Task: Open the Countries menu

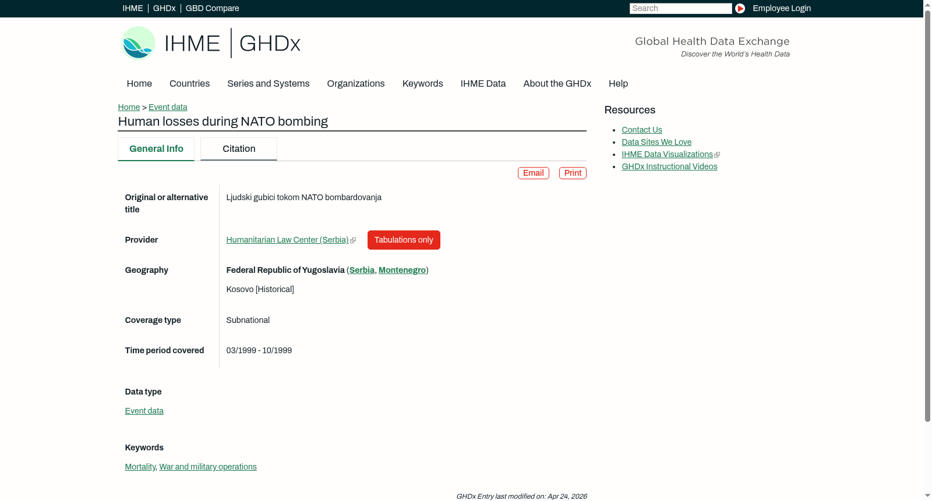Action: coord(189,84)
